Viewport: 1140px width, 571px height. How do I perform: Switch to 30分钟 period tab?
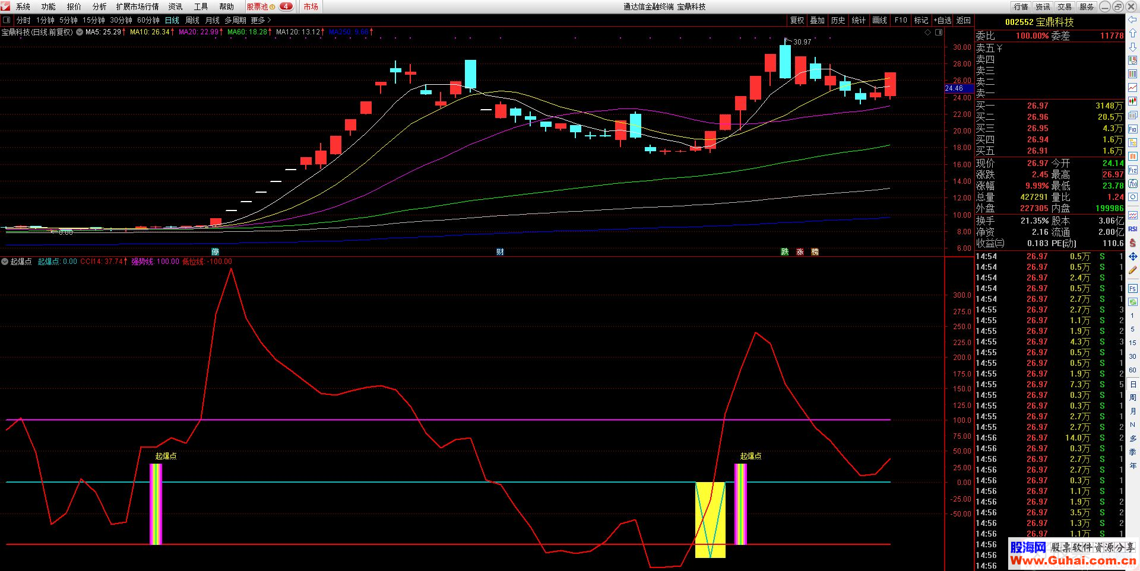(121, 20)
